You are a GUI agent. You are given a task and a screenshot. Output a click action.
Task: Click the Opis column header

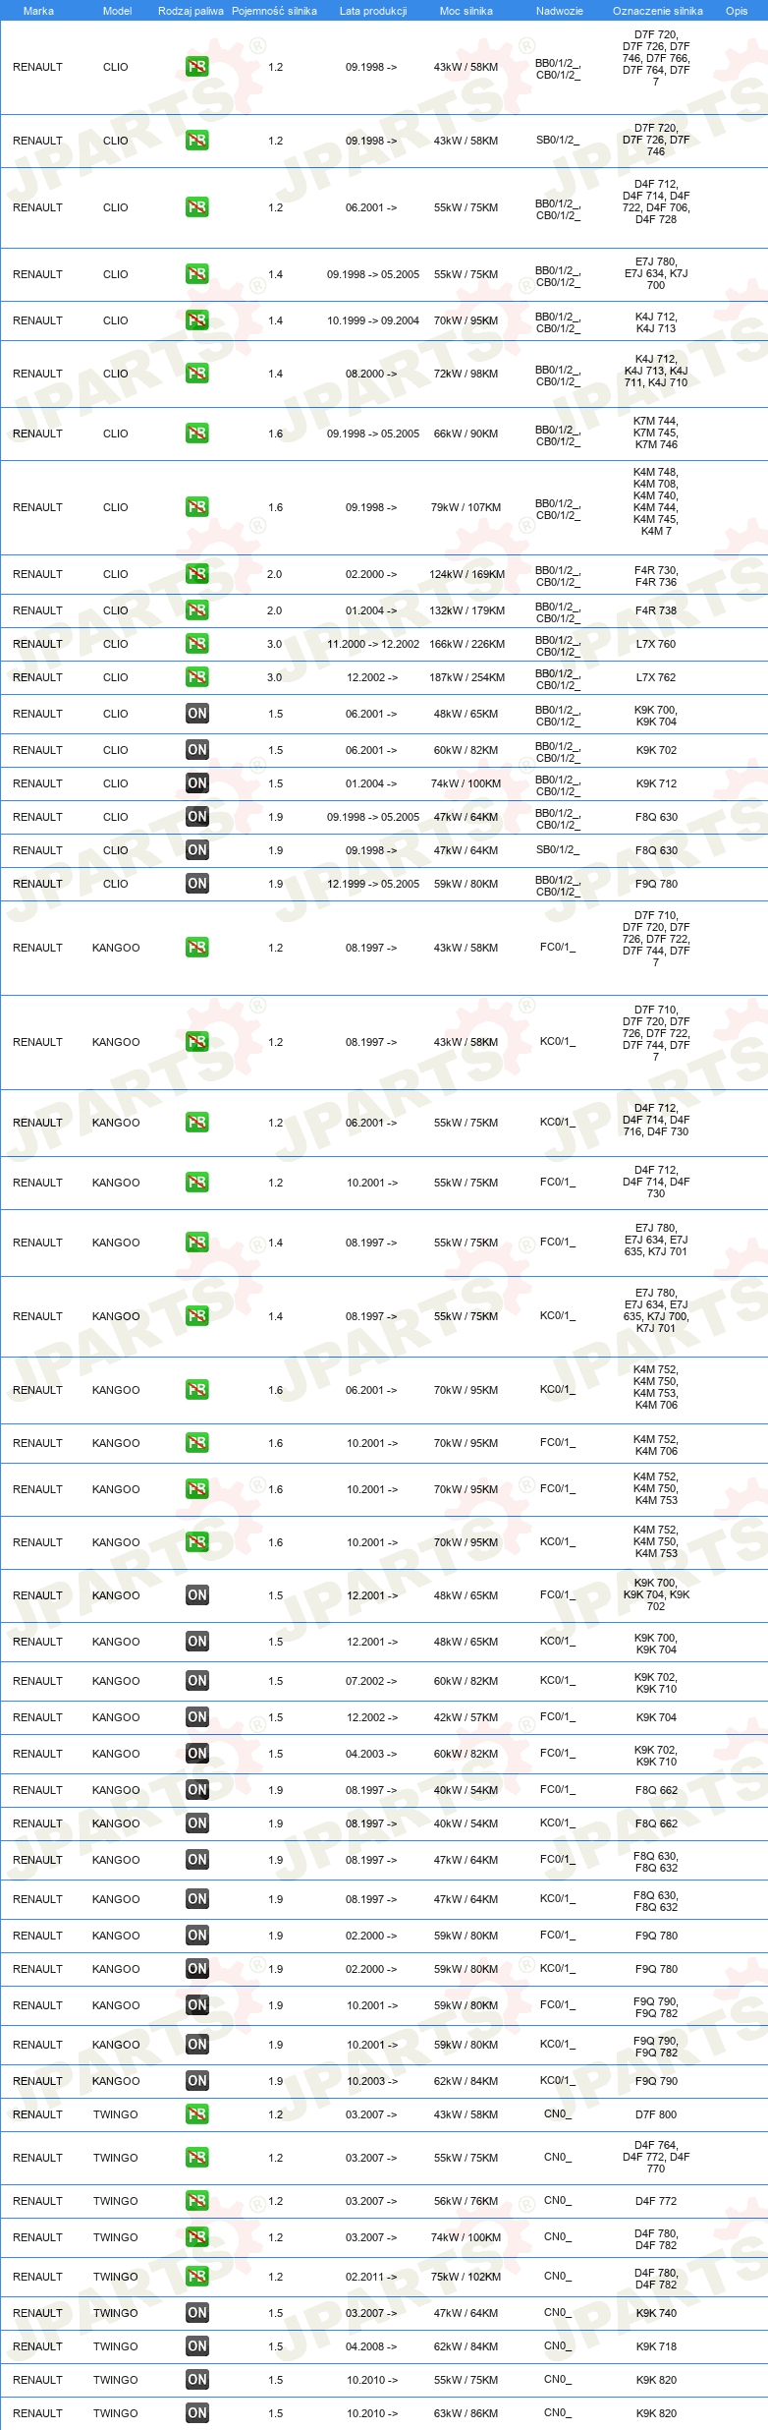pyautogui.click(x=737, y=11)
